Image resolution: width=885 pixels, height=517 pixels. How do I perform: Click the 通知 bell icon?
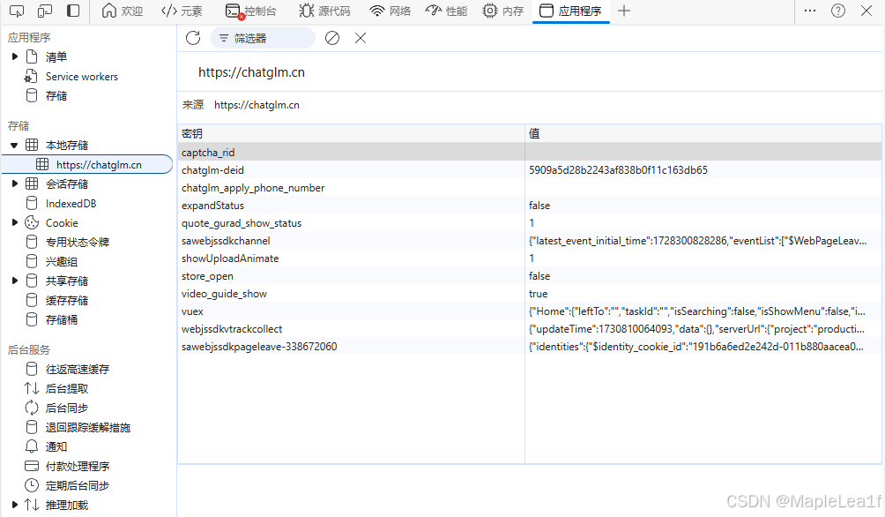point(32,446)
